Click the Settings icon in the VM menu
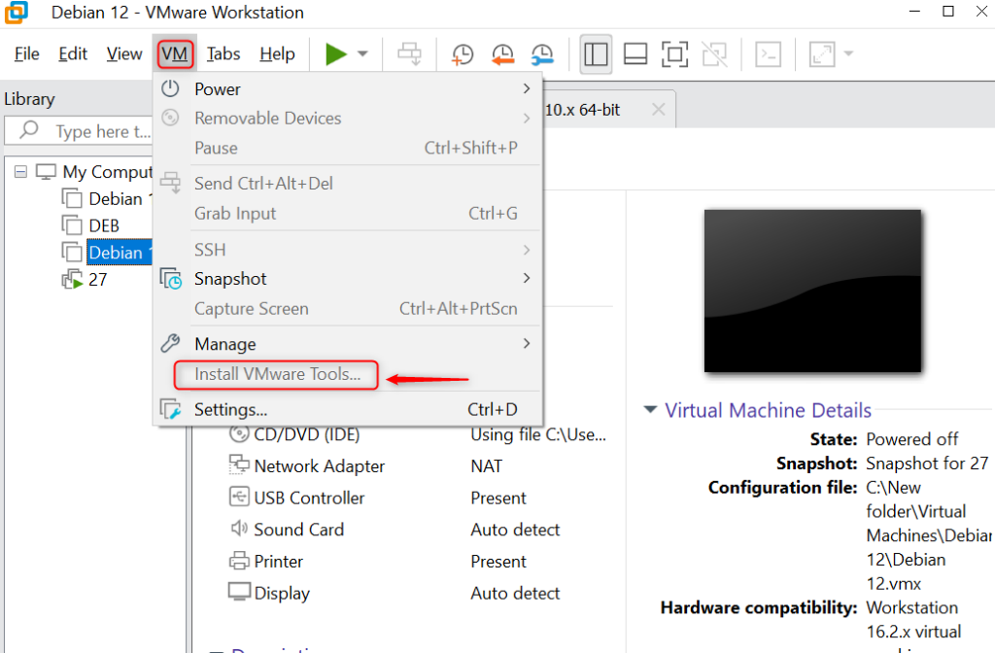Image resolution: width=995 pixels, height=653 pixels. 171,409
